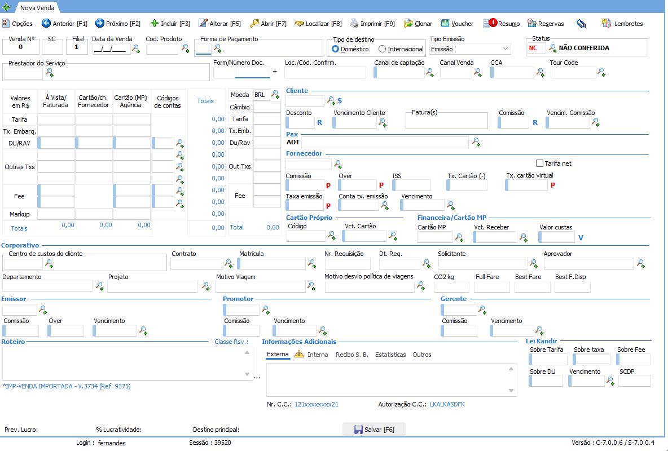Expand the Tipo Emissão dropdown
Screen dimensions: 668x451
tap(506, 49)
